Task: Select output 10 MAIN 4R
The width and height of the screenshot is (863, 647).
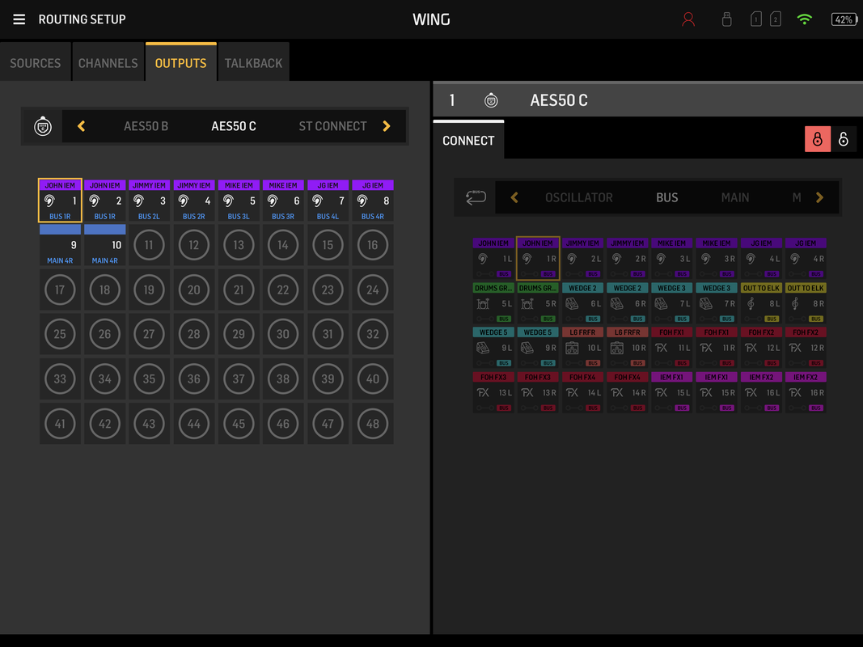Action: tap(104, 245)
